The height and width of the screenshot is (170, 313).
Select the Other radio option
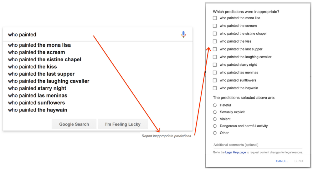click(x=215, y=133)
